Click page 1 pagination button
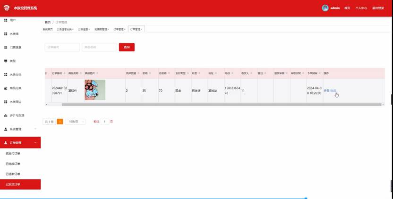The width and height of the screenshot is (393, 199). 60,121
